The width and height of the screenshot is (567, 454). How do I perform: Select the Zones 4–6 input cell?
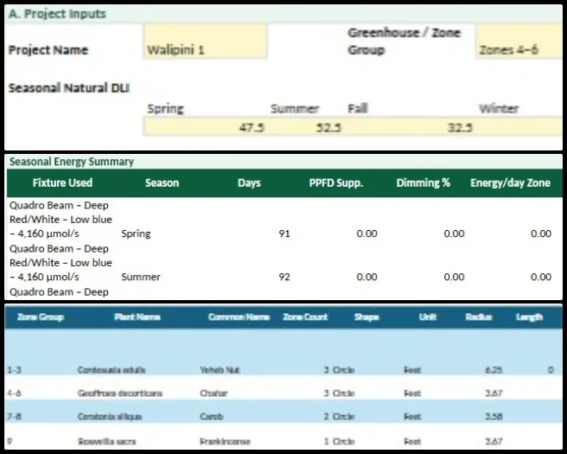coord(519,41)
